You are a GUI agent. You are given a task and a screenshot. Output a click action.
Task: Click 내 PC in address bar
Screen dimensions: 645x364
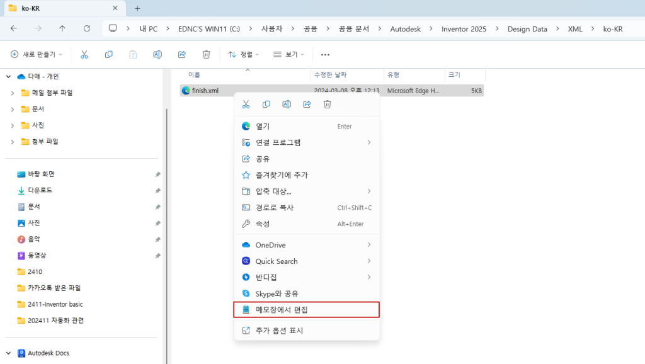(x=148, y=29)
